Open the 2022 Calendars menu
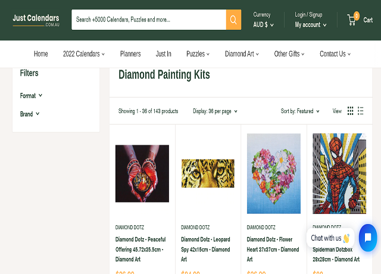The image size is (381, 274). coord(83,54)
